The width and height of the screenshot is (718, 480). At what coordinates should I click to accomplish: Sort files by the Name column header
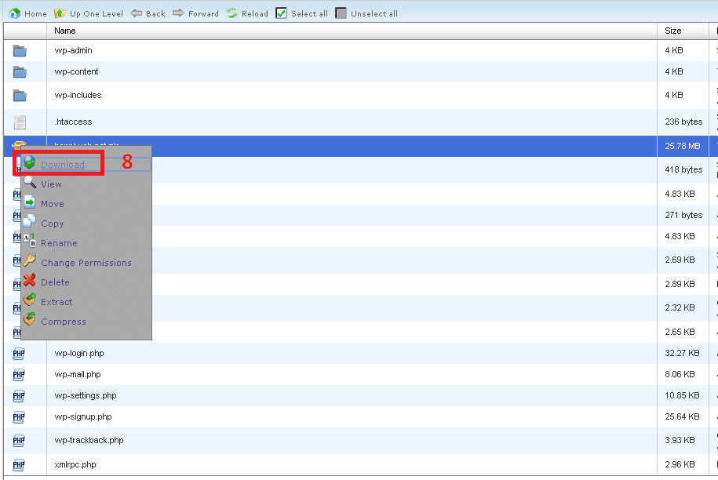[x=65, y=31]
